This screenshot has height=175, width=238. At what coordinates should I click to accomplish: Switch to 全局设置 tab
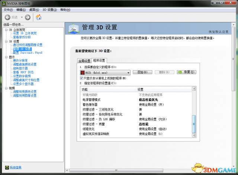[x=84, y=61]
